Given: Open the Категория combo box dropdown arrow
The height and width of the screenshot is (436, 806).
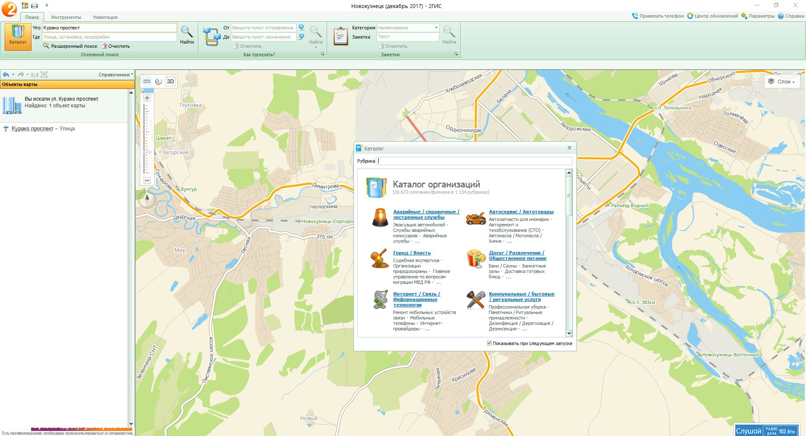Looking at the screenshot, I should [436, 28].
